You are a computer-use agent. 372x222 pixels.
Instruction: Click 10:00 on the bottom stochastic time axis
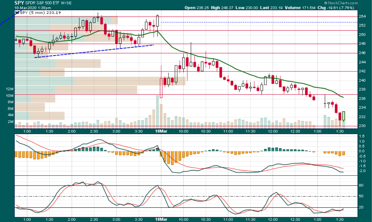(183, 219)
